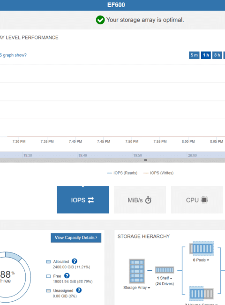The height and width of the screenshot is (305, 225).
Task: Click the timeline navigator handle
Action: click(x=145, y=160)
